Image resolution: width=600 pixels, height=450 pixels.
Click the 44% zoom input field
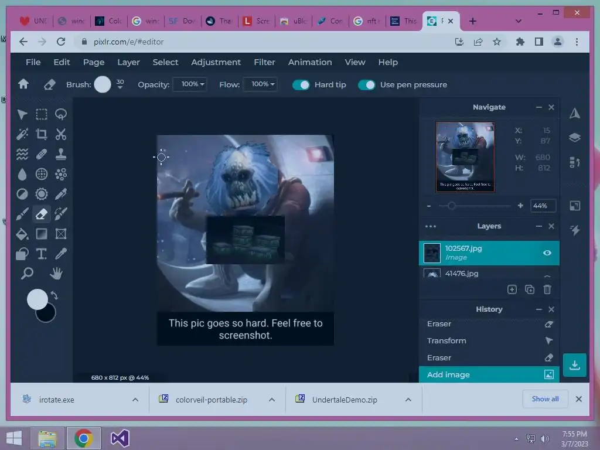pyautogui.click(x=543, y=206)
